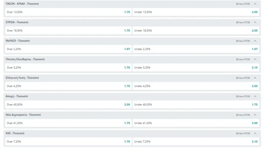Pick Over 40,00% abstention option
Viewport: 264px width, 150px height.
(68, 105)
